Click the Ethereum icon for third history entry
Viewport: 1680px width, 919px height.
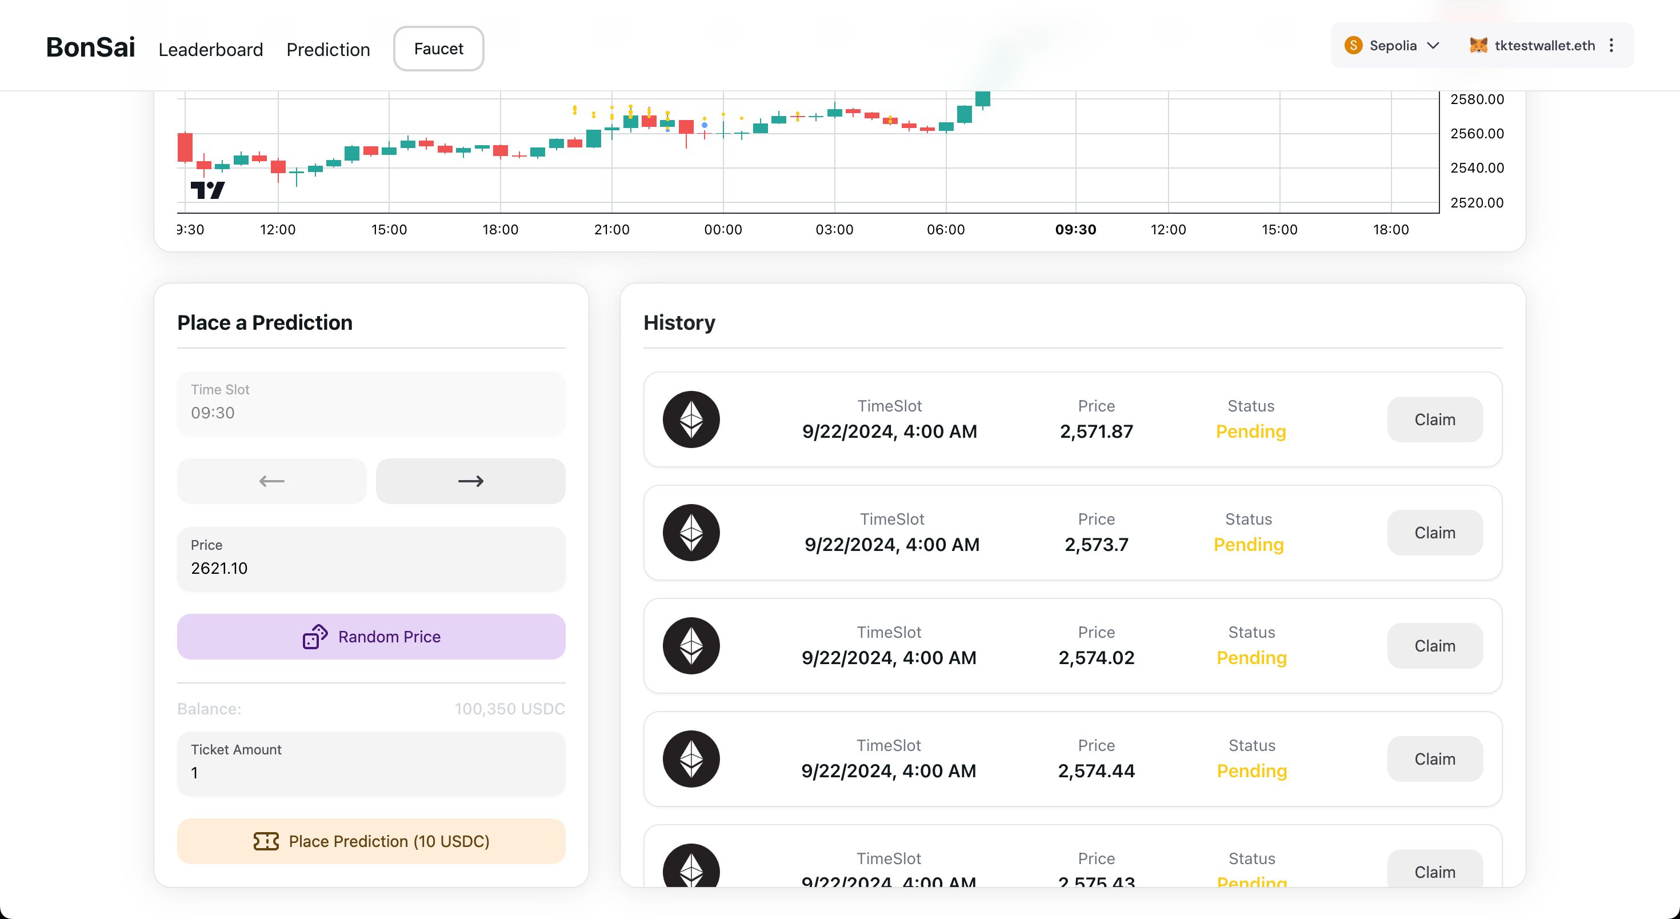[691, 645]
